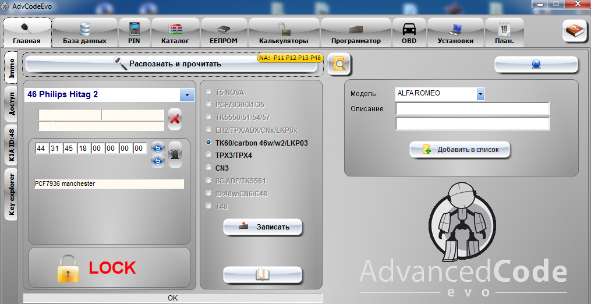Select the Key explorer side tab
Image resolution: width=591 pixels, height=304 pixels.
click(11, 194)
